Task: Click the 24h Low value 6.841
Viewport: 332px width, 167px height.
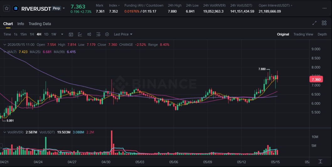Action: pos(190,11)
